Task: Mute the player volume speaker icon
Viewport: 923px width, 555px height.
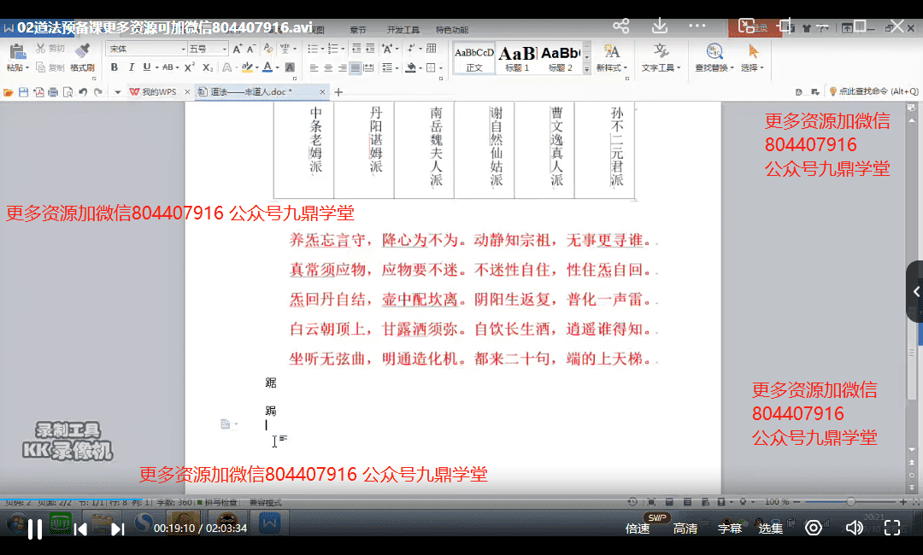Action: tap(853, 528)
